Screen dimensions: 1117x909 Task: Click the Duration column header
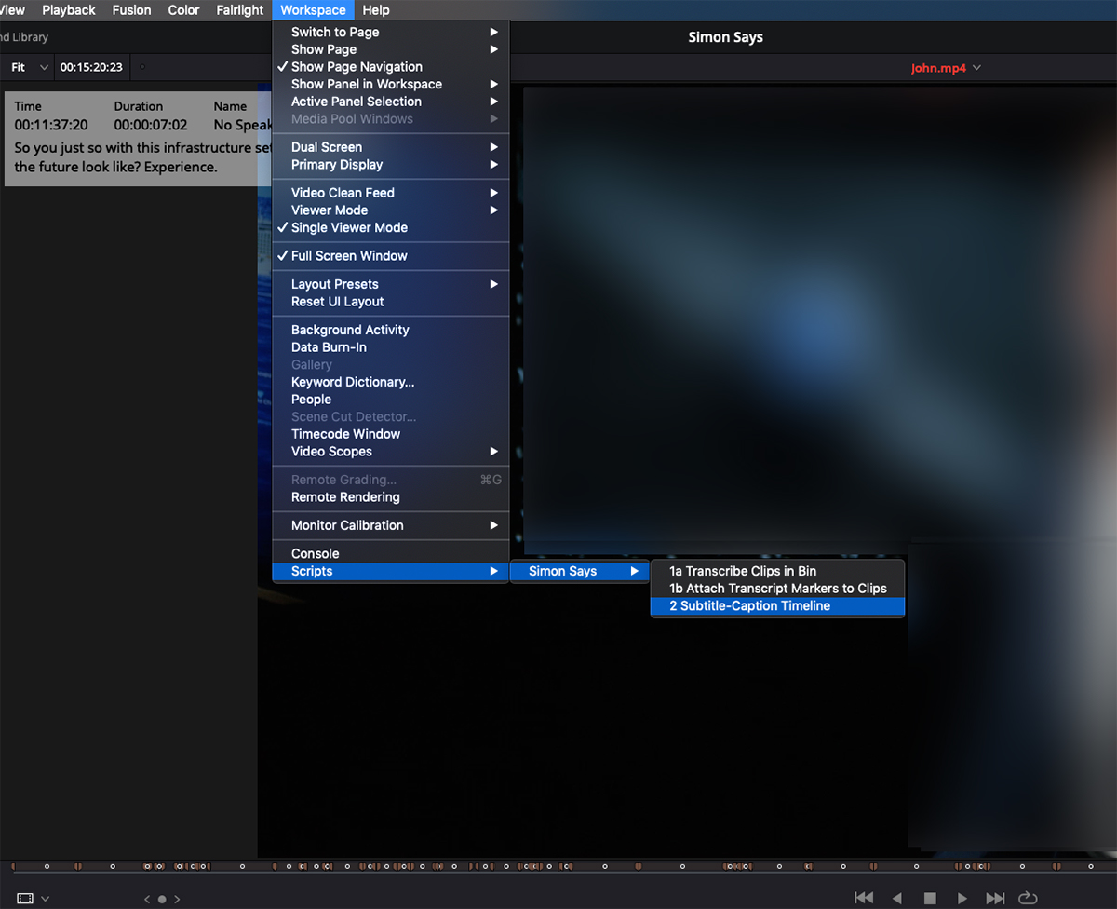[x=139, y=106]
